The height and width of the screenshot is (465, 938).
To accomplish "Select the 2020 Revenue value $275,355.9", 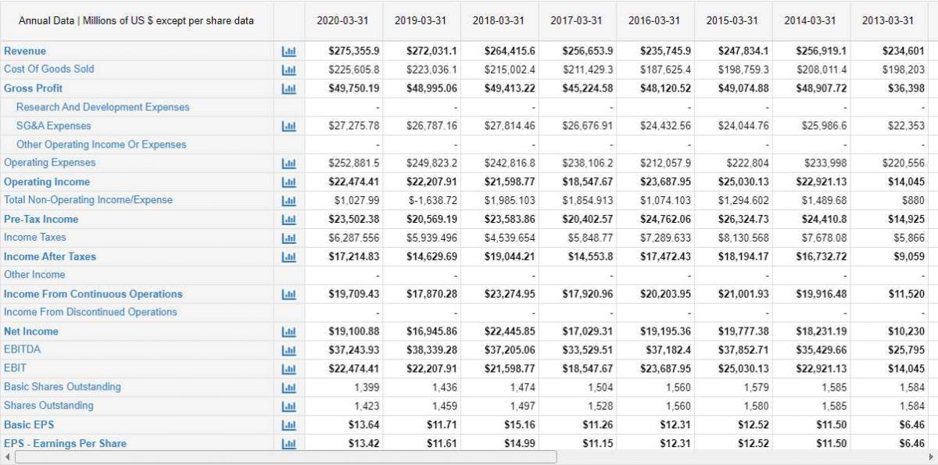I will (x=354, y=51).
